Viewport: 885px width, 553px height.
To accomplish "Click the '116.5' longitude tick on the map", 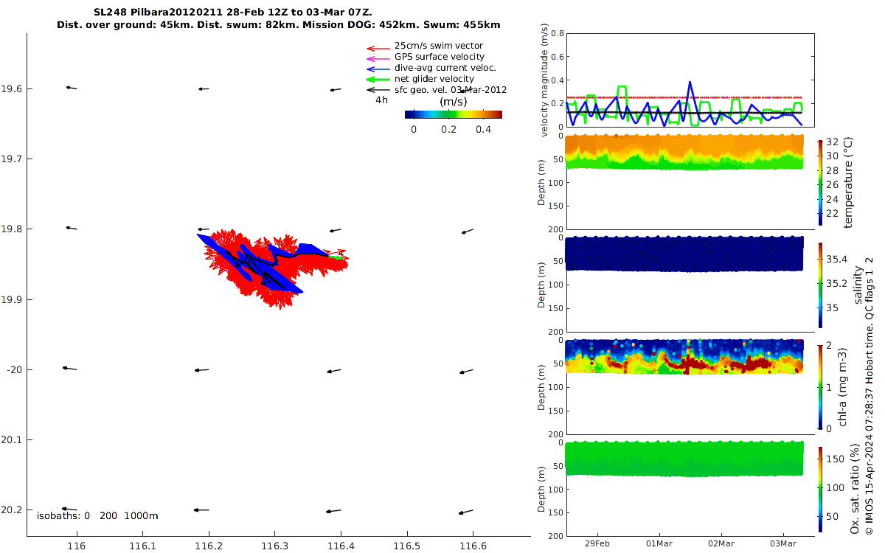I will point(406,546).
